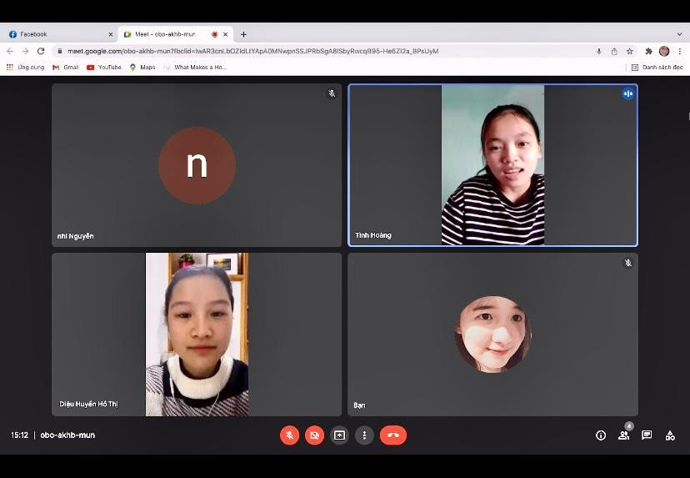This screenshot has height=478, width=690.
Task: Click the n avatar of nhi Nguyễn
Action: pos(197,165)
